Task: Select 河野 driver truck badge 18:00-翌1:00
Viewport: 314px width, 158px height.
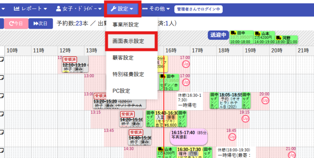Action: tap(286, 40)
